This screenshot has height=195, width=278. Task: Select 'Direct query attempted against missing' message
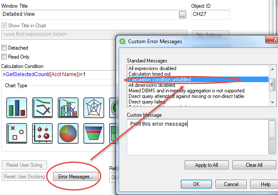tap(198, 96)
